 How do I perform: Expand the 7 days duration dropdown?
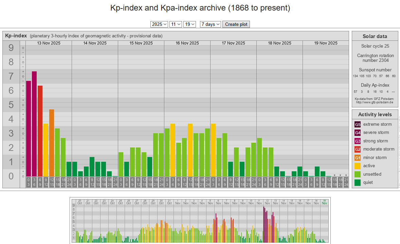210,24
